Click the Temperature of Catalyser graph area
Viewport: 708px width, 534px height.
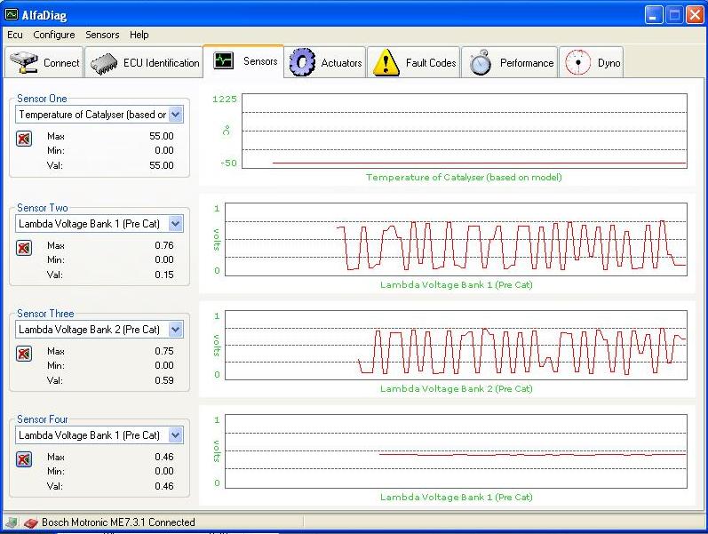464,131
